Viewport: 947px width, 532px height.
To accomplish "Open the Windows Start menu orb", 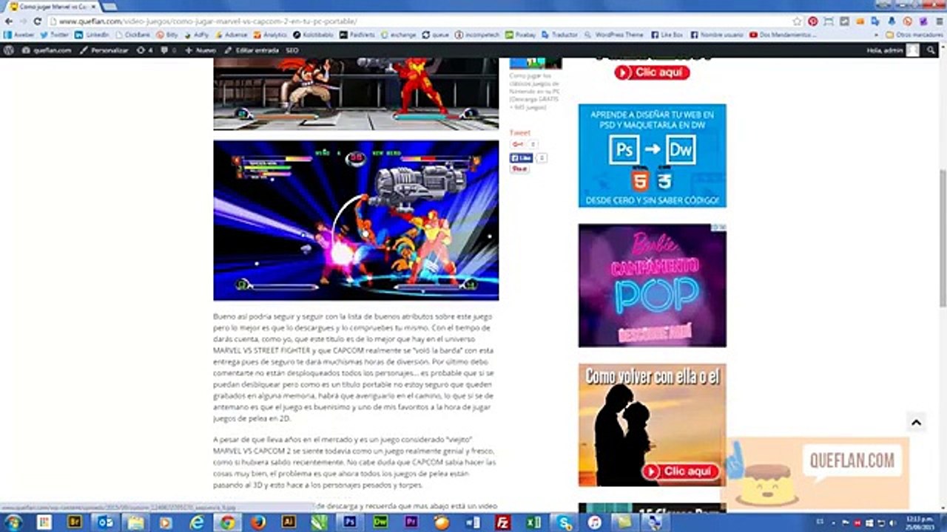I will point(13,522).
